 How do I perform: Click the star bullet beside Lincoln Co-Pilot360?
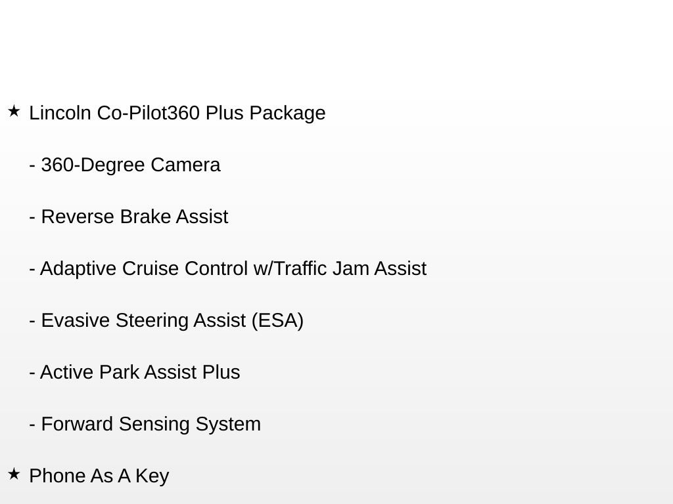tap(14, 112)
